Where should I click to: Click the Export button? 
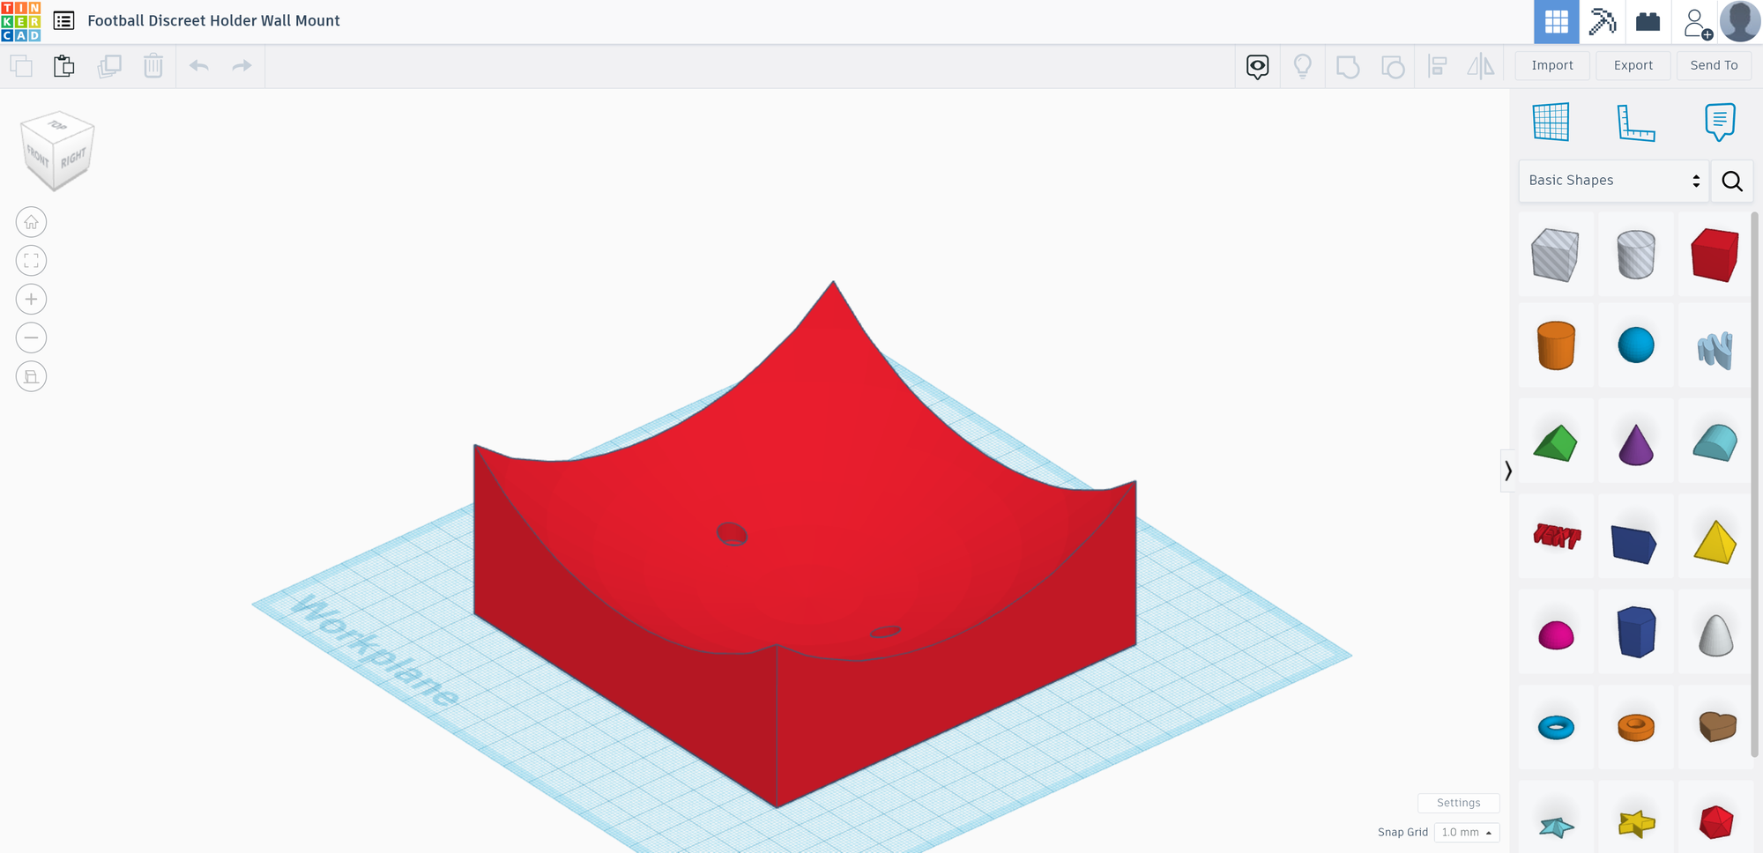pyautogui.click(x=1633, y=65)
